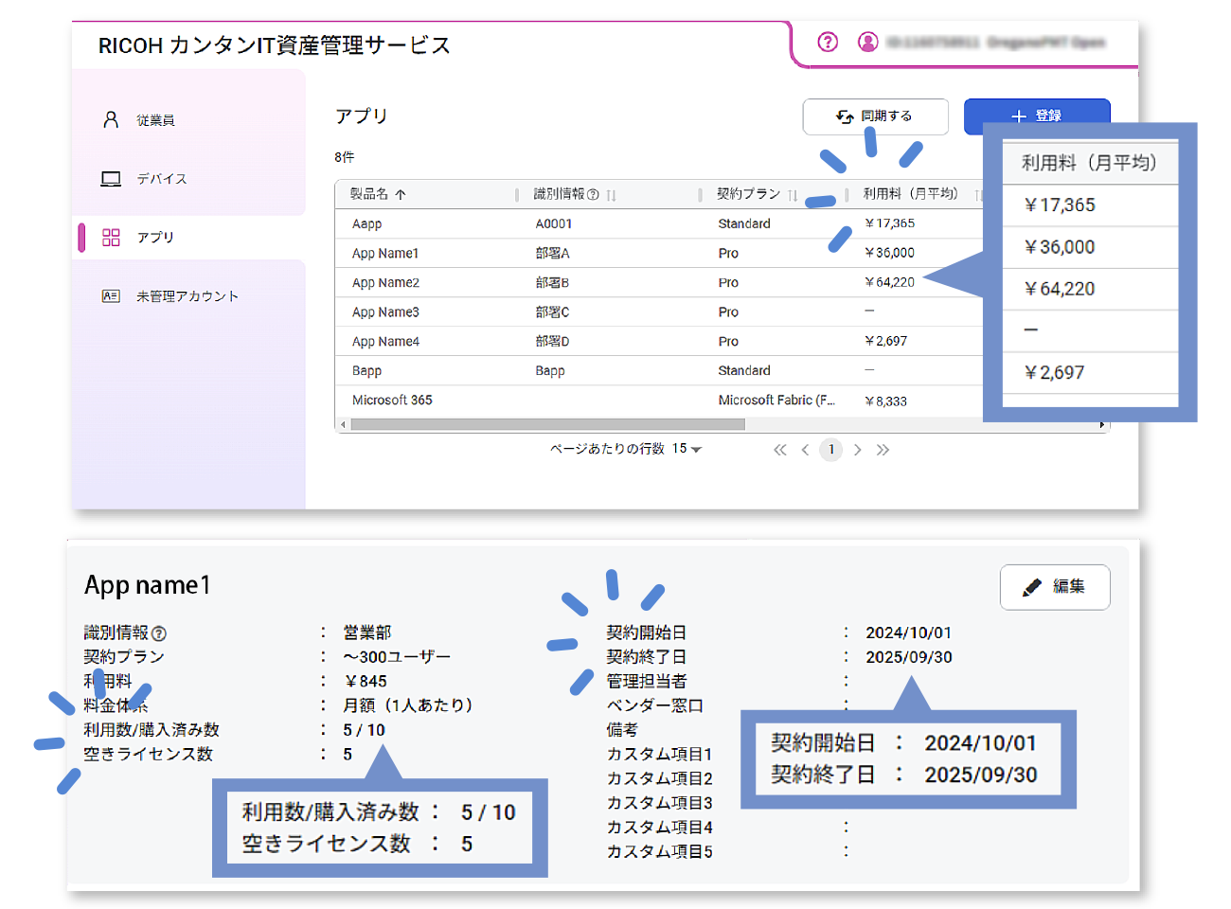Toggle sort order on 利用料（月平均）column
1231x909 pixels.
[976, 194]
